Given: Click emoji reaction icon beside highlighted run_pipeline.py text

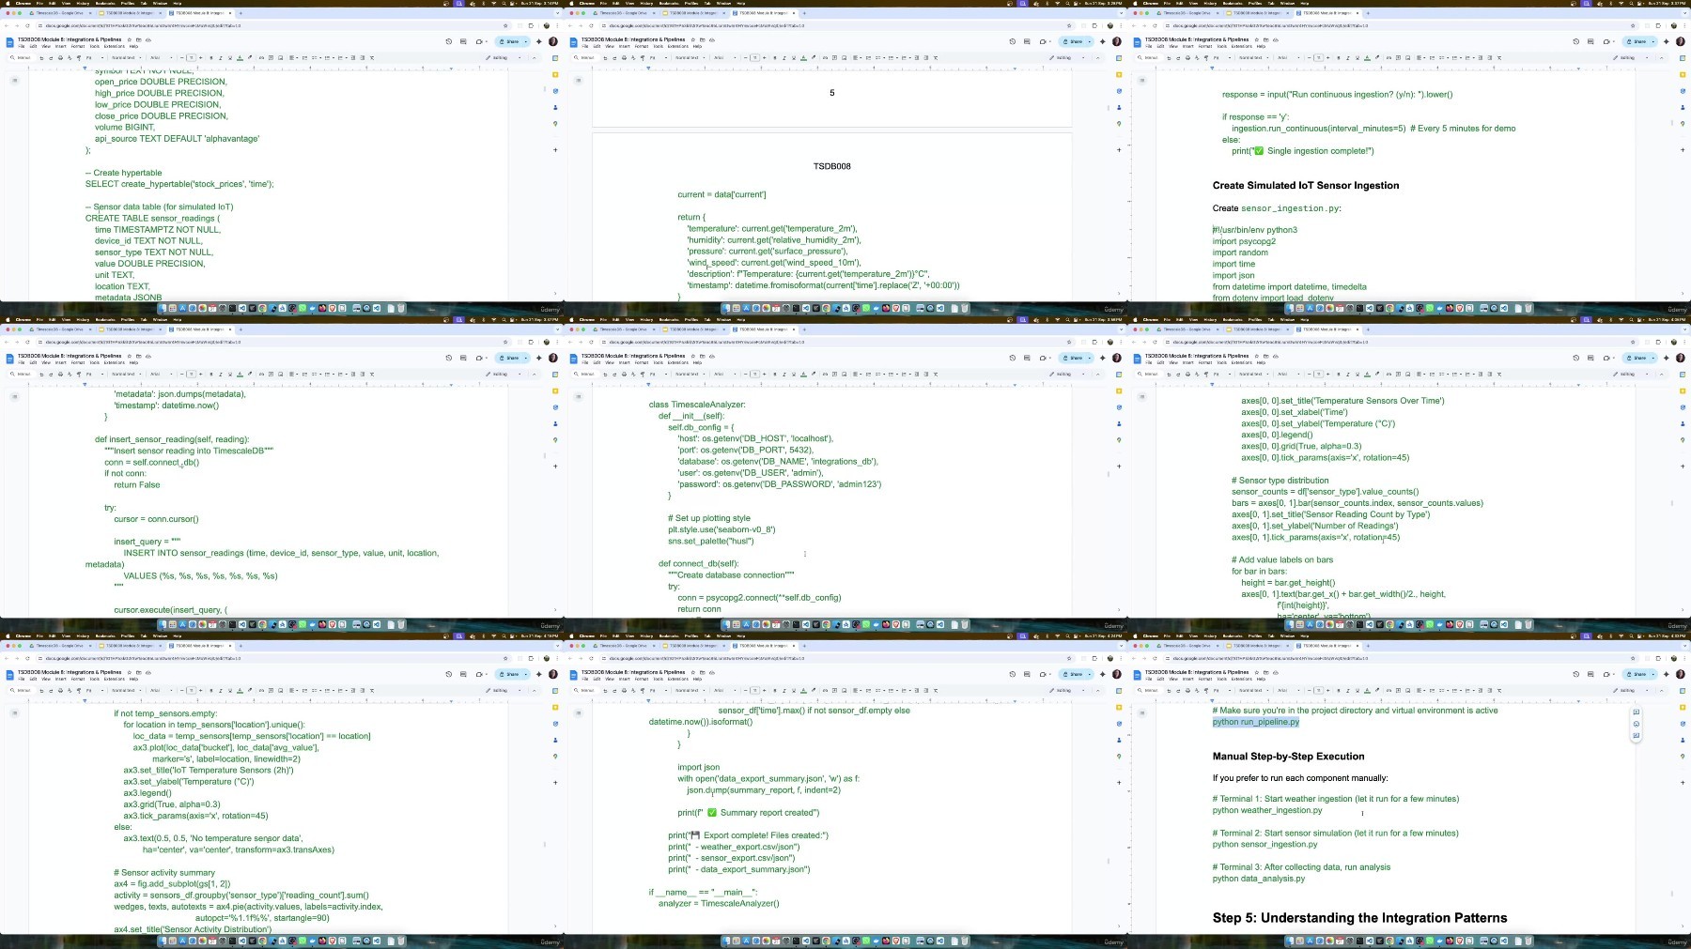Looking at the screenshot, I should pos(1637,725).
